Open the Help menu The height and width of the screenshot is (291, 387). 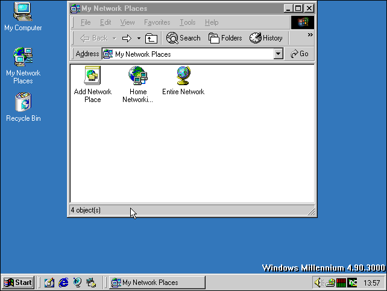coord(212,22)
